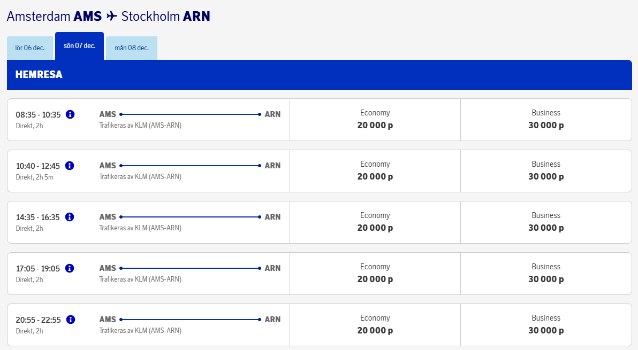Select Economy fare for 10:40 departure

click(x=375, y=171)
